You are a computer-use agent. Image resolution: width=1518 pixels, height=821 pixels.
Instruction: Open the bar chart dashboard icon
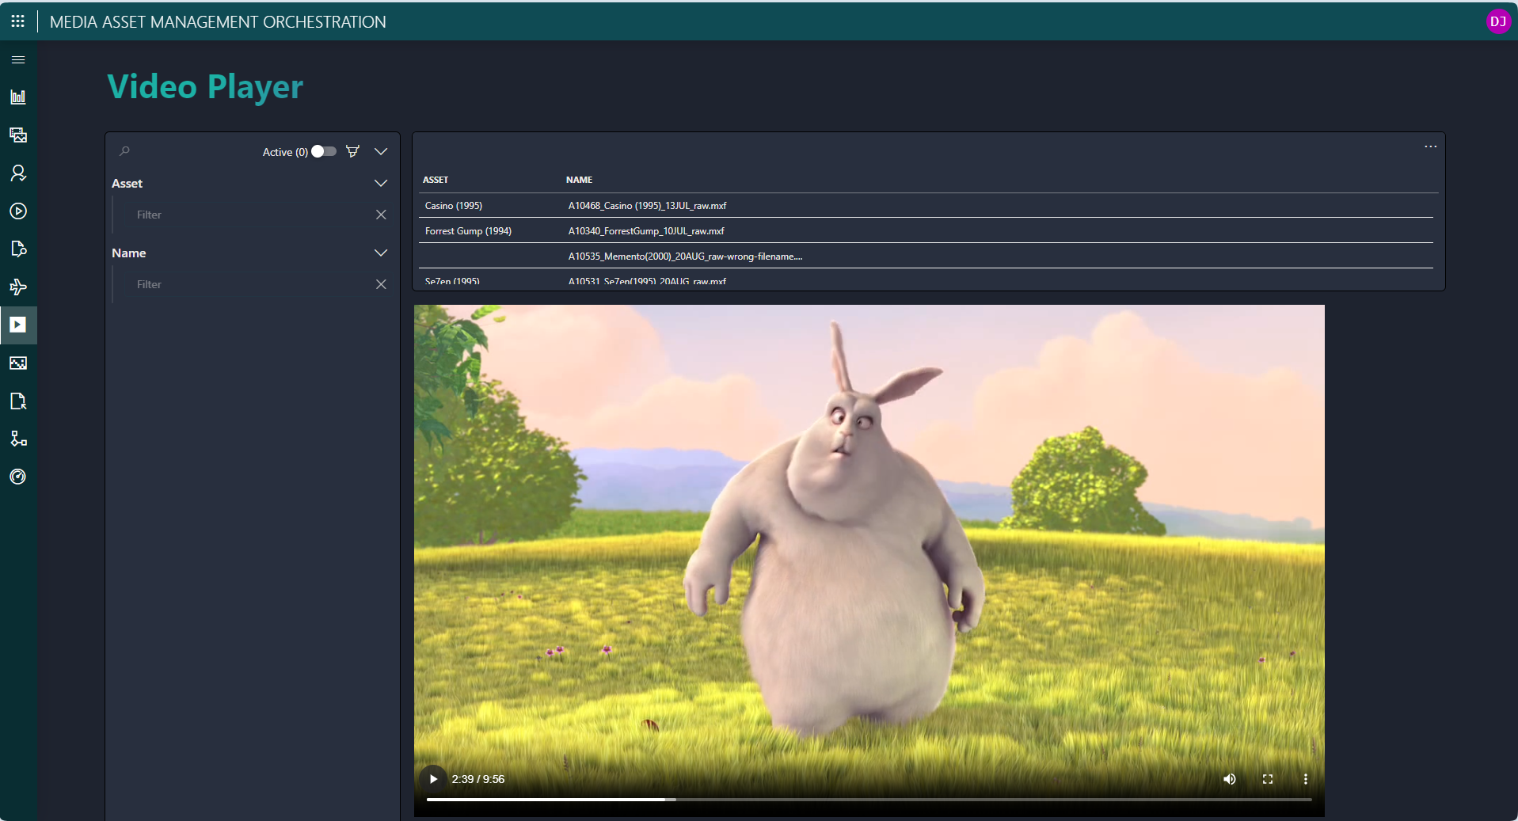[18, 97]
